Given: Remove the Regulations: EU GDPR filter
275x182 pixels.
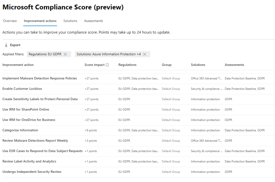Looking at the screenshot, I should 65,54.
